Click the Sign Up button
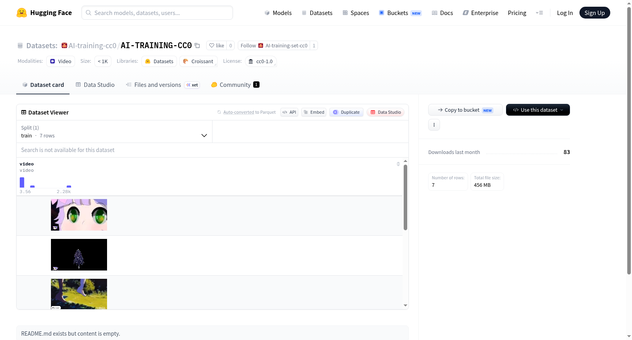This screenshot has width=632, height=340. point(594,13)
